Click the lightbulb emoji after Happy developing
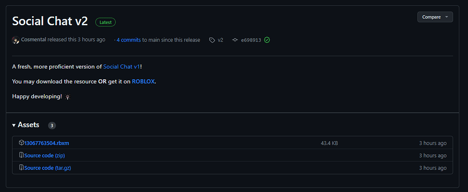The height and width of the screenshot is (192, 468). (68, 96)
